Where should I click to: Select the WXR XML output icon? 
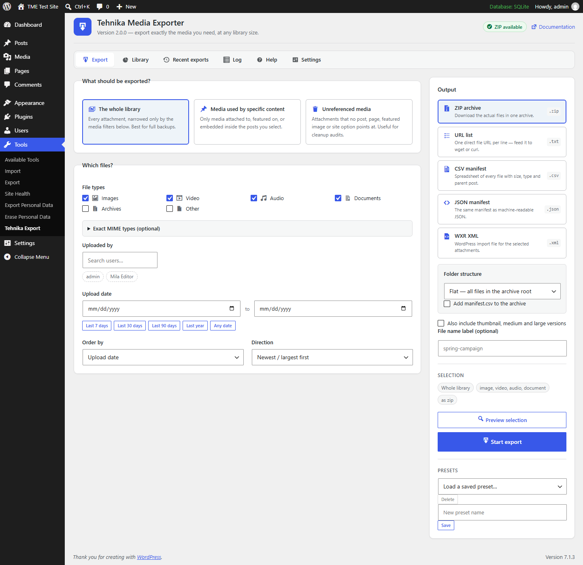(447, 236)
